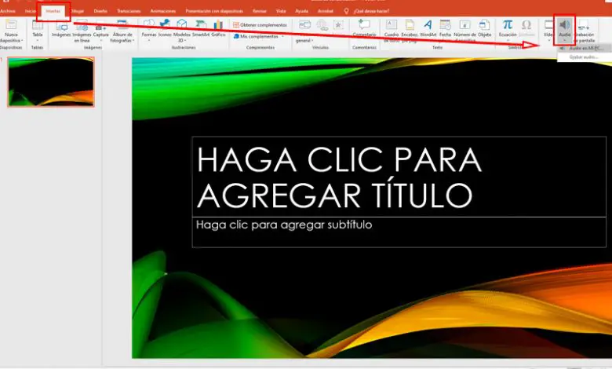Go to the Transiciones tab
Screen dimensions: 612x369
(129, 11)
